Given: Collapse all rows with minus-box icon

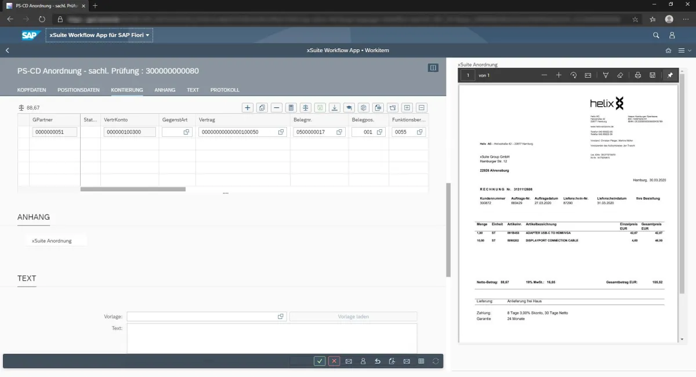Looking at the screenshot, I should coord(422,108).
